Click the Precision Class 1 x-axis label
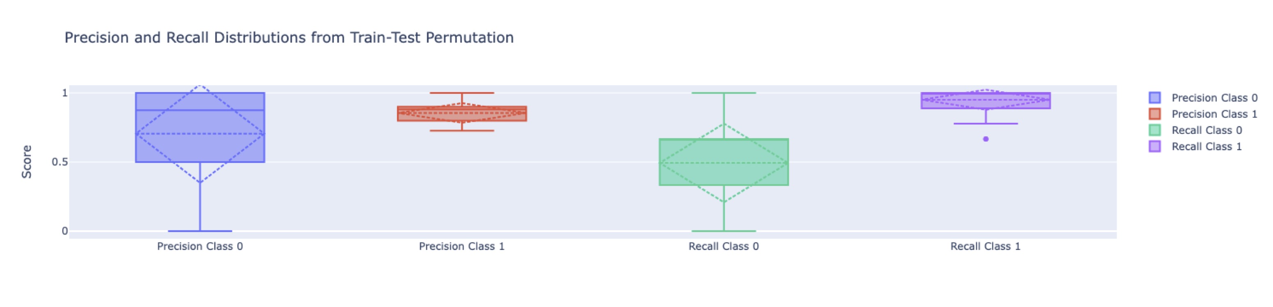Image resolution: width=1273 pixels, height=307 pixels. (x=462, y=246)
